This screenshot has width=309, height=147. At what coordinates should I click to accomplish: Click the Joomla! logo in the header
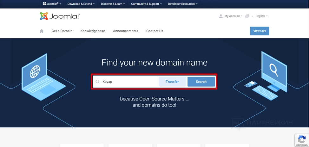pos(60,16)
